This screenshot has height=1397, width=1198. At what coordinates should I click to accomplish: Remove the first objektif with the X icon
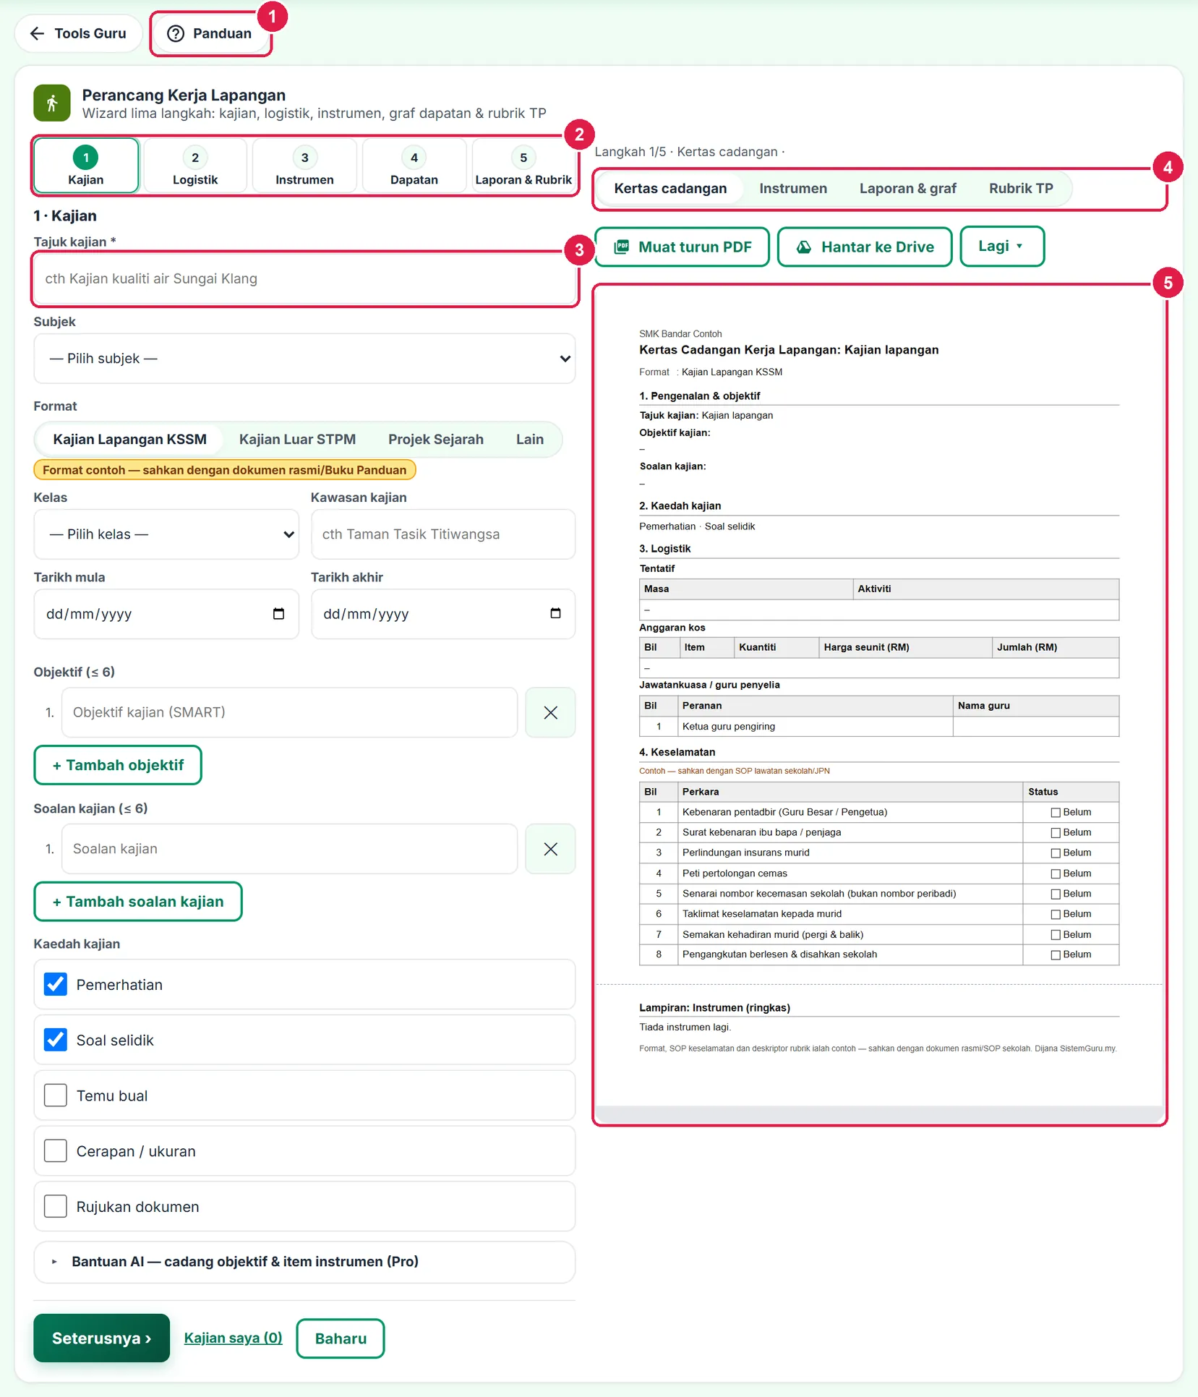[550, 712]
